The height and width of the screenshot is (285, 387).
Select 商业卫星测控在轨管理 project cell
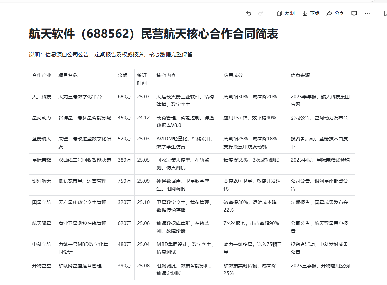(x=85, y=227)
